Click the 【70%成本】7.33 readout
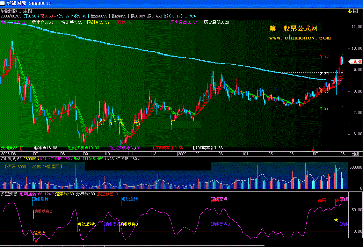Viewport: 363px width, 247px height. (208, 148)
